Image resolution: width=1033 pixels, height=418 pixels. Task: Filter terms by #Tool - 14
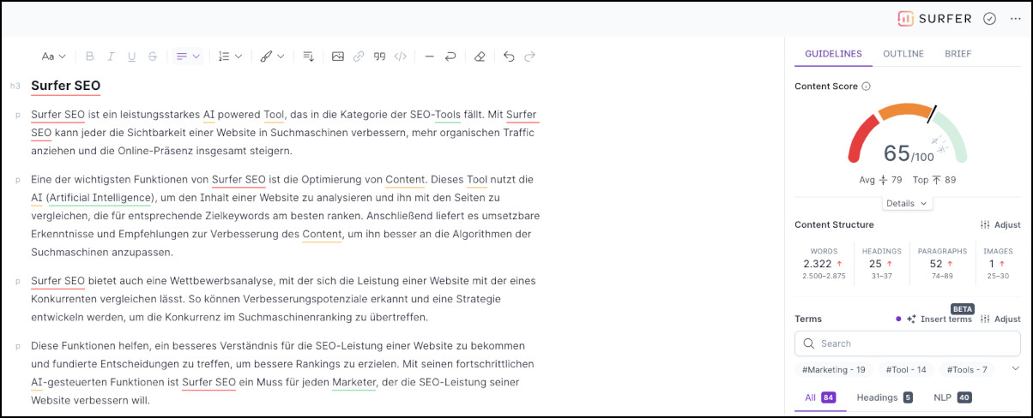(906, 369)
